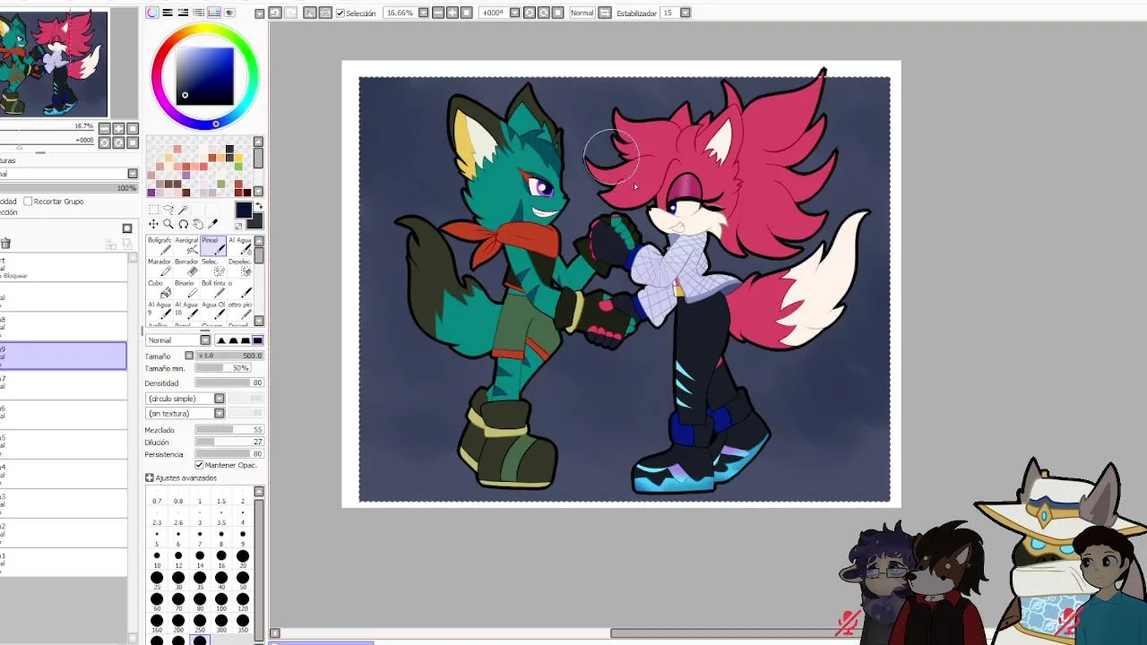Choose the Pincel brush tool
The image size is (1147, 645).
(213, 246)
